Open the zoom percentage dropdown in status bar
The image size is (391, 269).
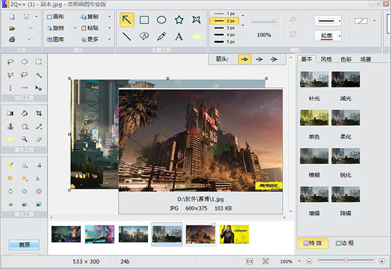(299, 261)
